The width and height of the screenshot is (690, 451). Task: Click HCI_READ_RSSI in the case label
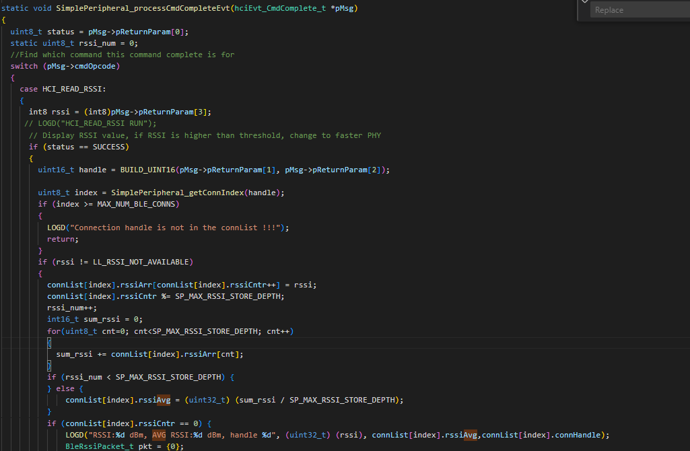[72, 89]
